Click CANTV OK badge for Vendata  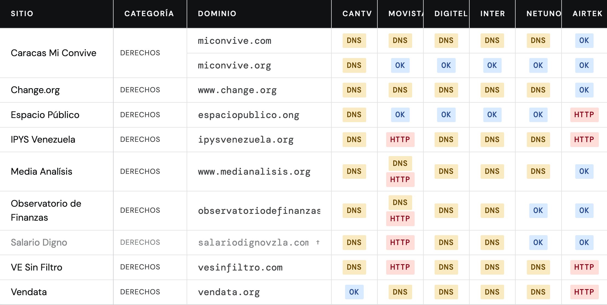pyautogui.click(x=354, y=292)
